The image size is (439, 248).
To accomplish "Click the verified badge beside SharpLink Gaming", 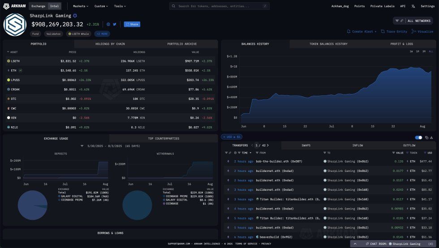I will pos(75,16).
